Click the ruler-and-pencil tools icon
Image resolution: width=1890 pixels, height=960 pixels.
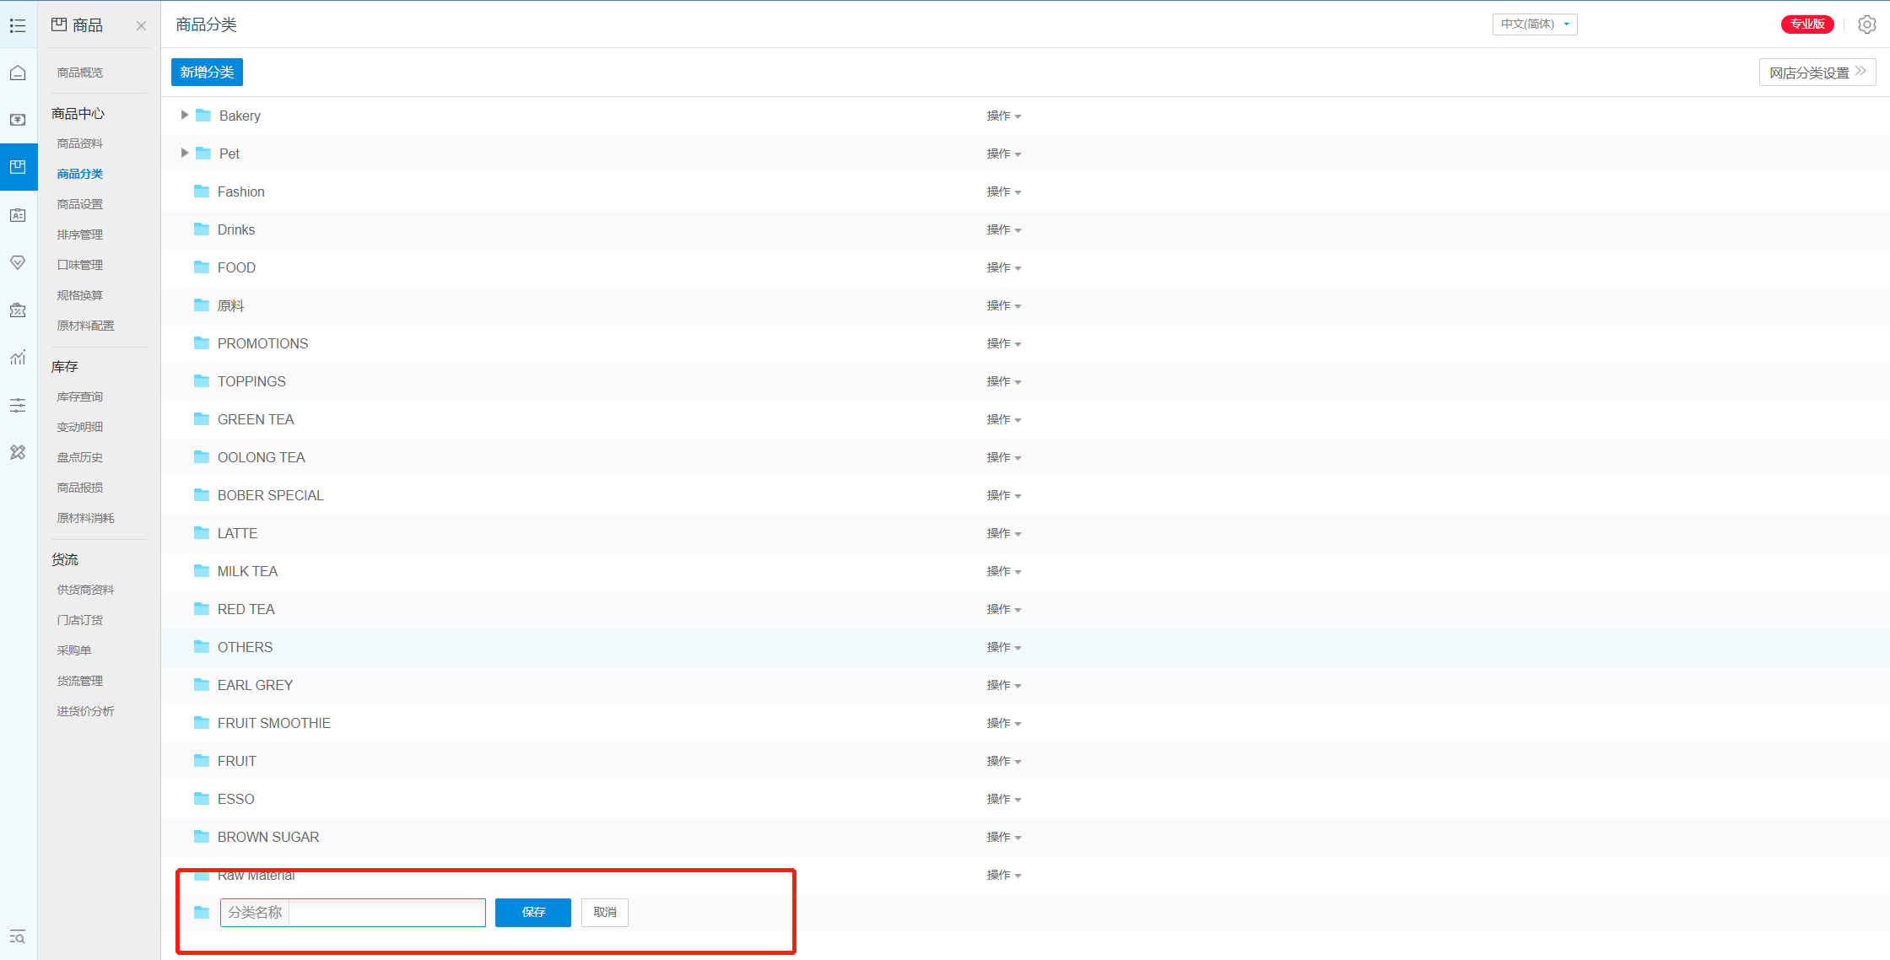[18, 453]
